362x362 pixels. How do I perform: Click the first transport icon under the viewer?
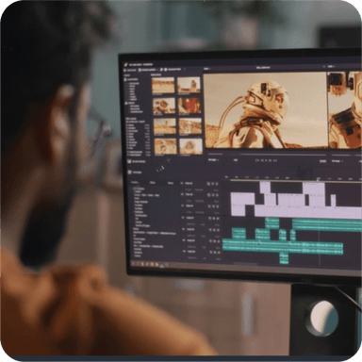(257, 160)
